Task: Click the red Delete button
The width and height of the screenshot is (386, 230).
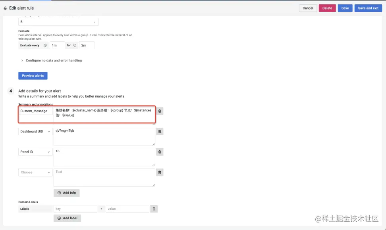Action: pos(327,8)
